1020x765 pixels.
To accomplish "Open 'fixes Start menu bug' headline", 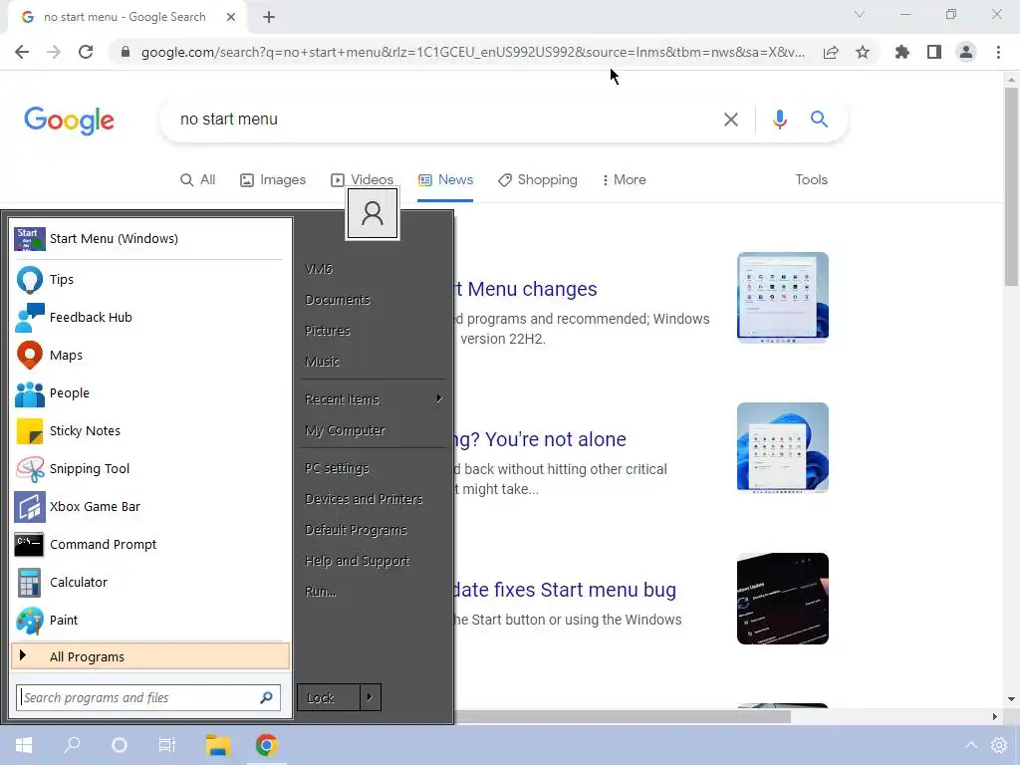I will 565,590.
